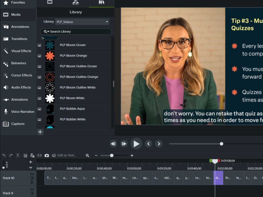Click the timeline zoom slider handle
The height and width of the screenshot is (197, 263).
click(x=112, y=155)
